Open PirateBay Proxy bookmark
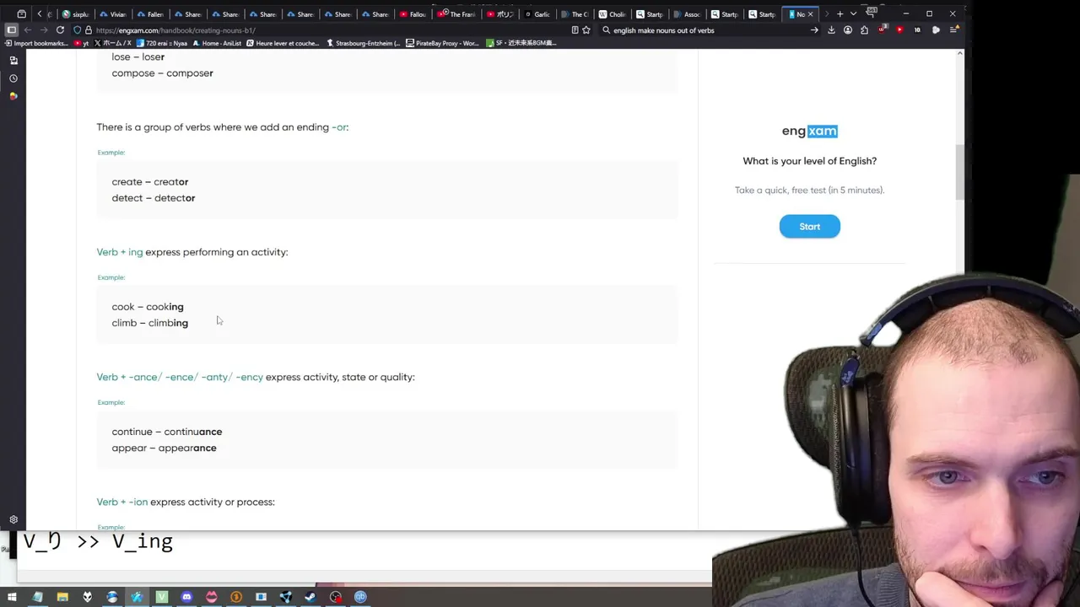This screenshot has width=1080, height=607. pyautogui.click(x=442, y=43)
